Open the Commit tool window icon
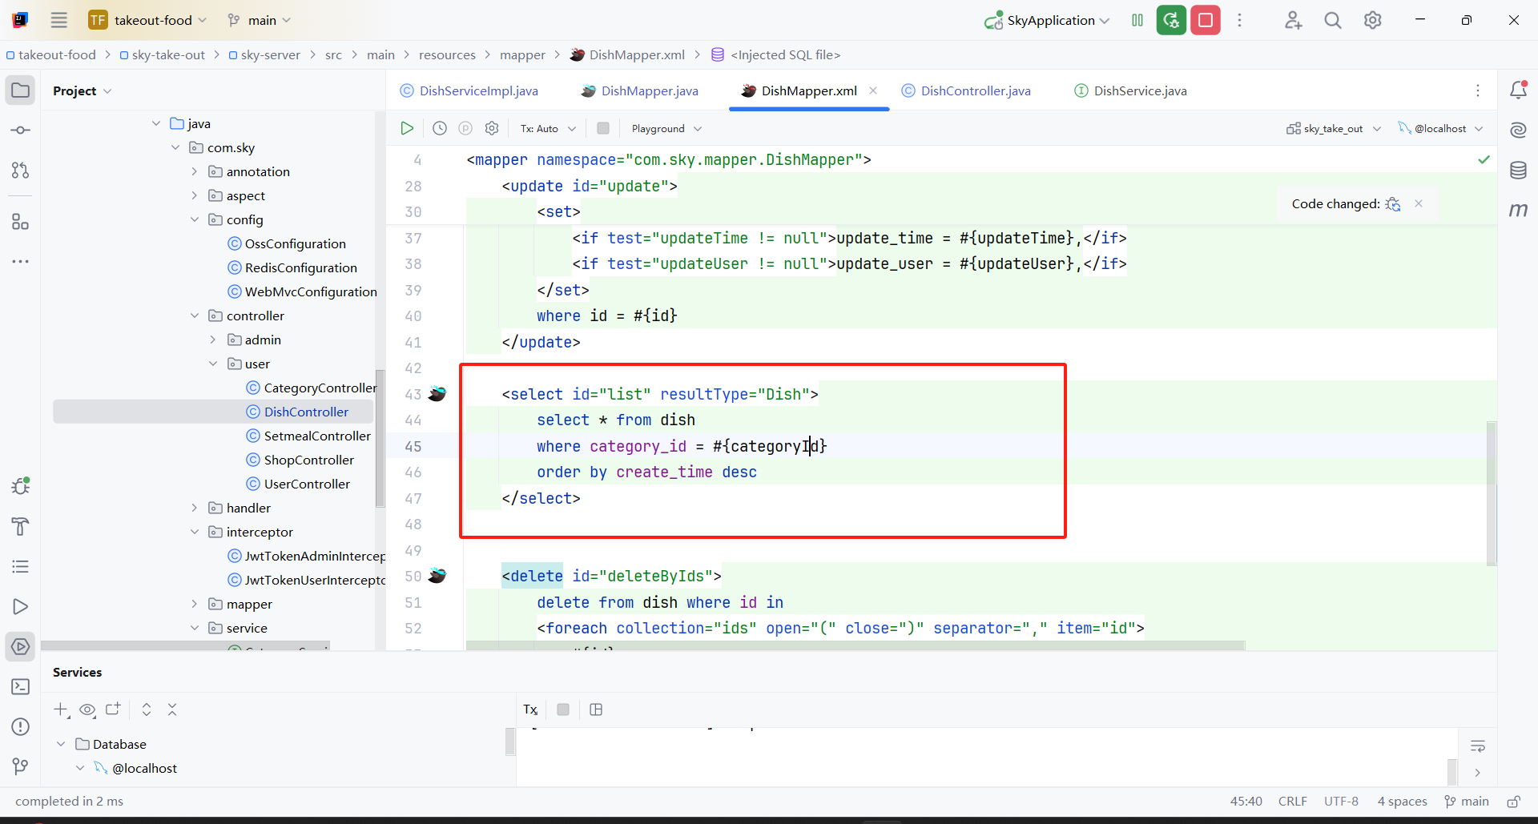The width and height of the screenshot is (1538, 824). pos(21,131)
